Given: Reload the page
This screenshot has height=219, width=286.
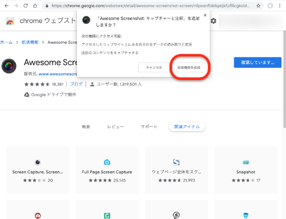Looking at the screenshot, I should pos(26,6).
